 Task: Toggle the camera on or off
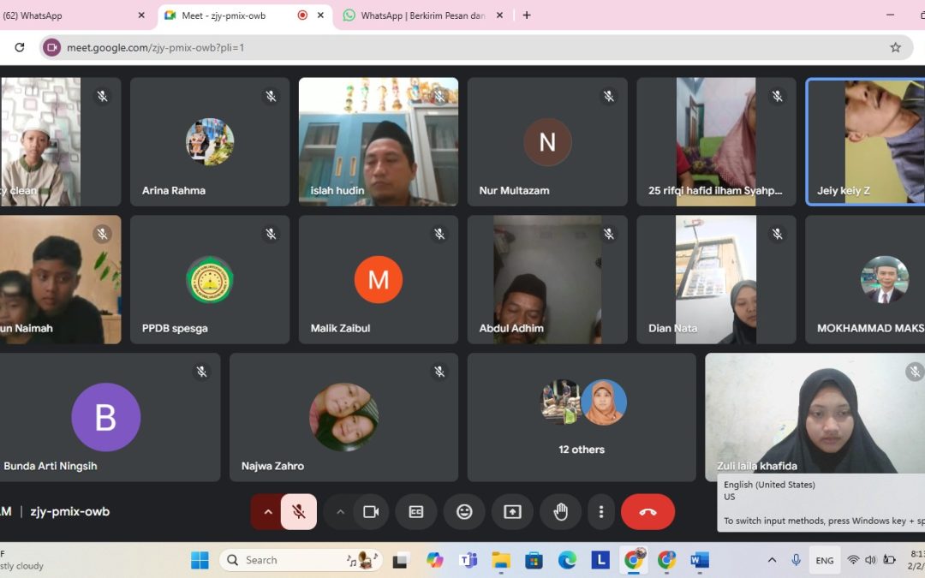(x=371, y=512)
